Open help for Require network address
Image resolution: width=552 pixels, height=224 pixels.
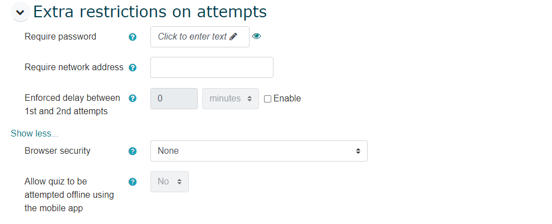point(133,68)
